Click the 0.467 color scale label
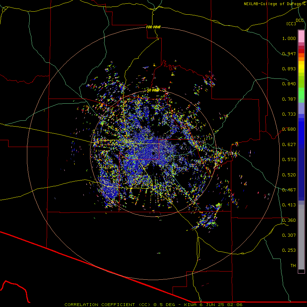 click(x=289, y=190)
